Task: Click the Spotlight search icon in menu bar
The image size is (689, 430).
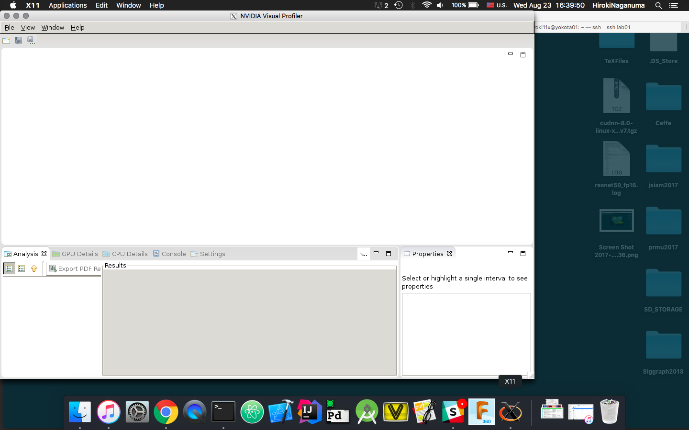Action: coord(658,5)
